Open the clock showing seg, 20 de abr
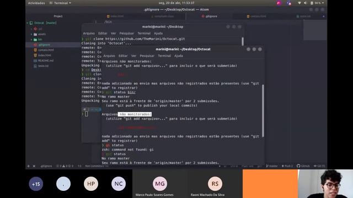This screenshot has height=198, width=353. (x=176, y=3)
